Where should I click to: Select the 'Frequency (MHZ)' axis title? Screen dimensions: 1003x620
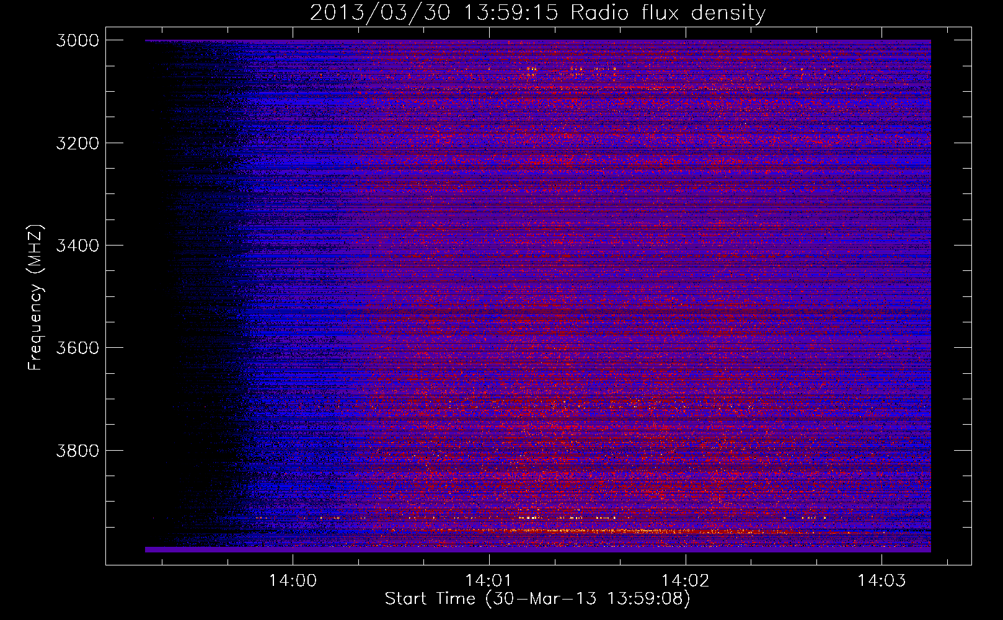point(35,298)
